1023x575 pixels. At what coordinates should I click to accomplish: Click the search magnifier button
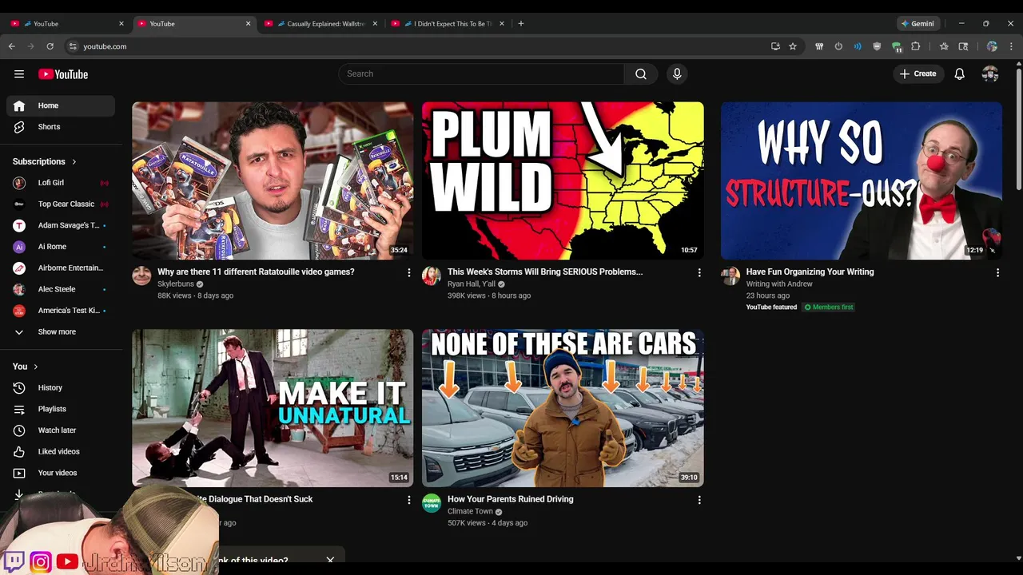[x=641, y=74]
